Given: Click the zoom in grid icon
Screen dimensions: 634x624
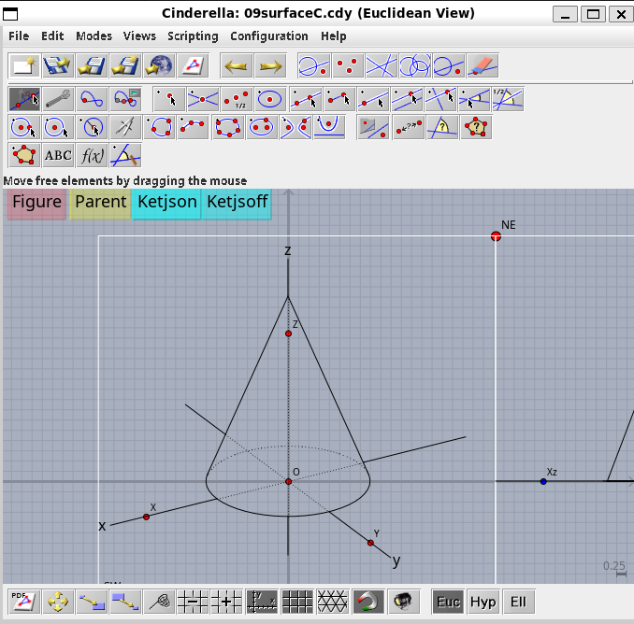Looking at the screenshot, I should pyautogui.click(x=226, y=602).
